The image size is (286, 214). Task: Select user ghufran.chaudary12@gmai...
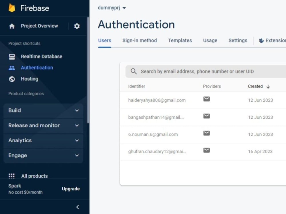pyautogui.click(x=157, y=152)
